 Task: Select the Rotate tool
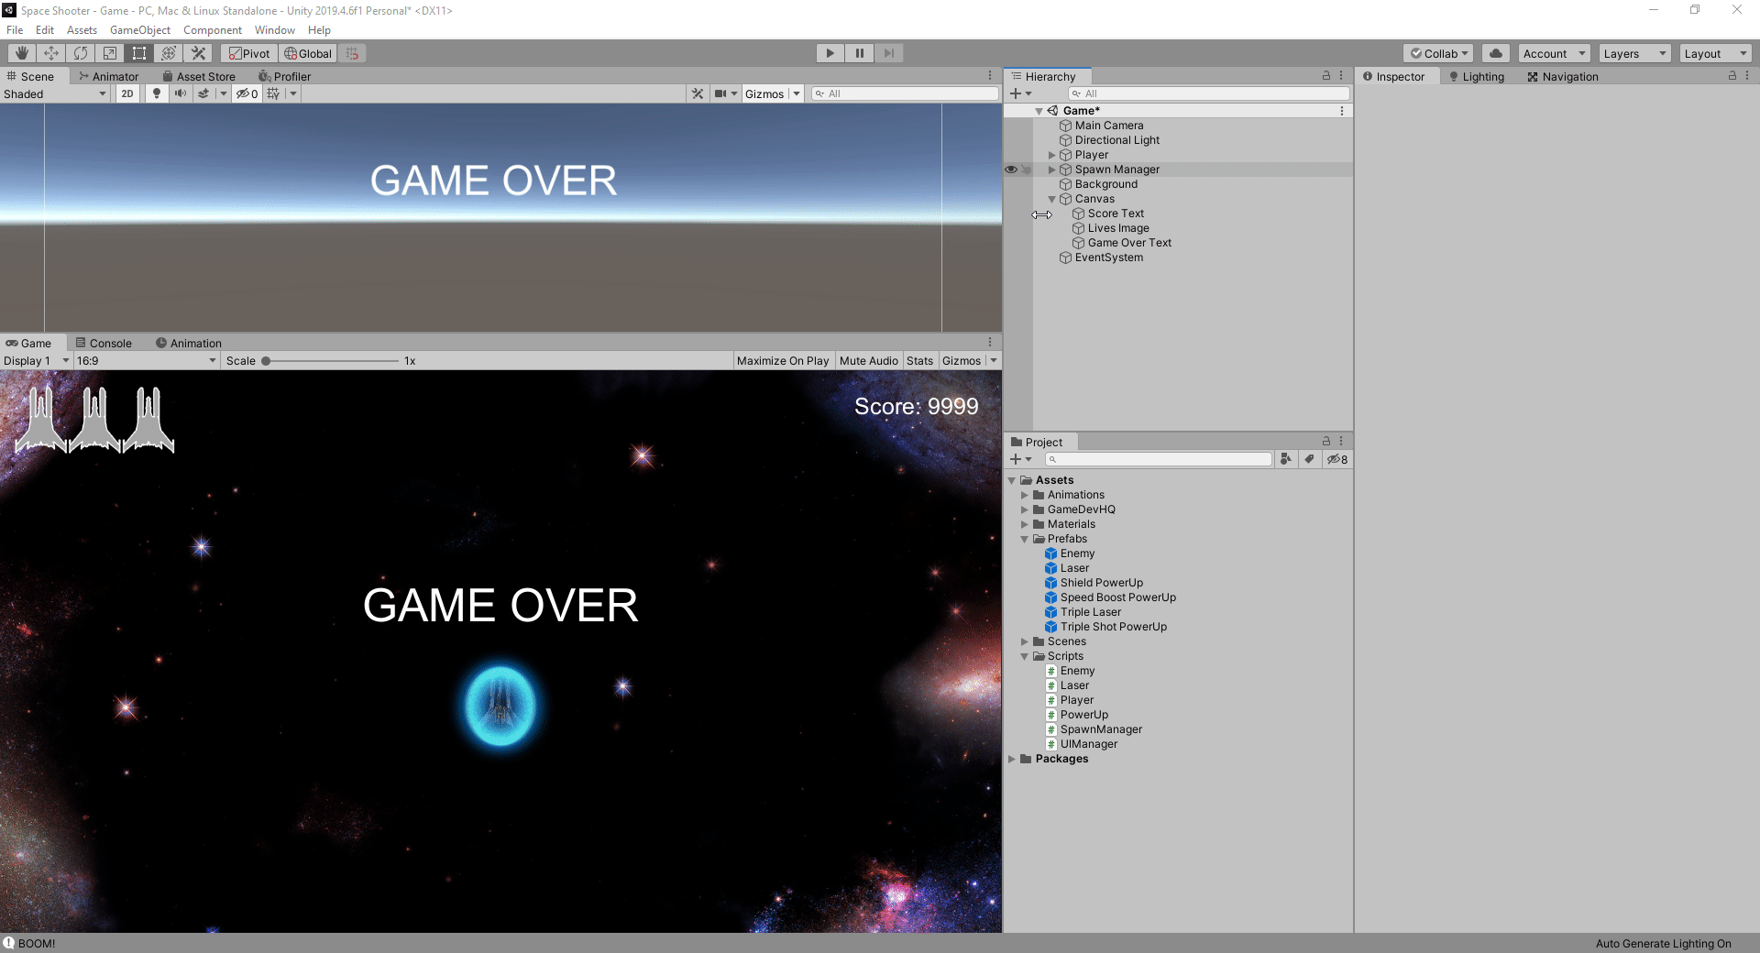click(81, 53)
